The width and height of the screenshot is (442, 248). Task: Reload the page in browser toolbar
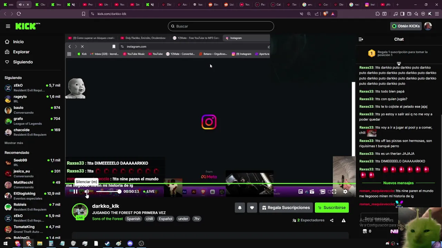pos(19,14)
